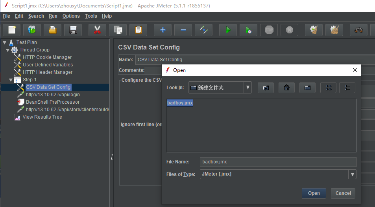Open the Look In folder dropdown

pyautogui.click(x=248, y=88)
